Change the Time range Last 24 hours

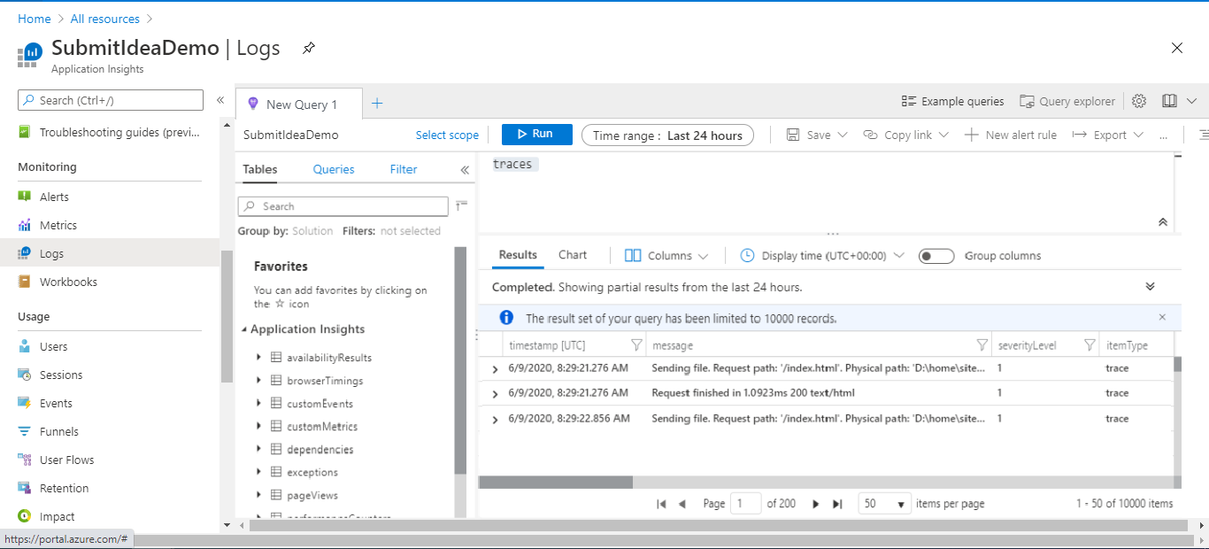[x=667, y=135]
